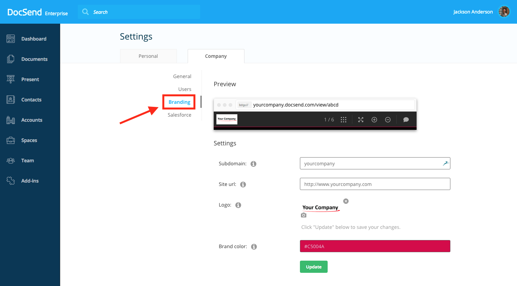Click the Team people icon
517x286 pixels.
(x=10, y=161)
